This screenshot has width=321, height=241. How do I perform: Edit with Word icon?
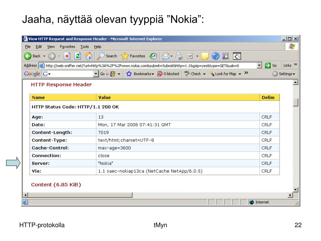coord(190,56)
